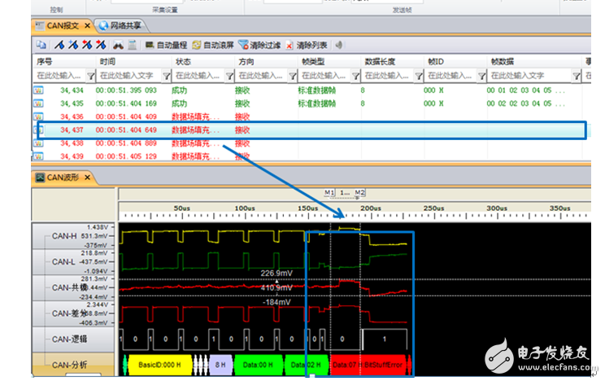Open the 数据长度 column filter funnel

419,76
